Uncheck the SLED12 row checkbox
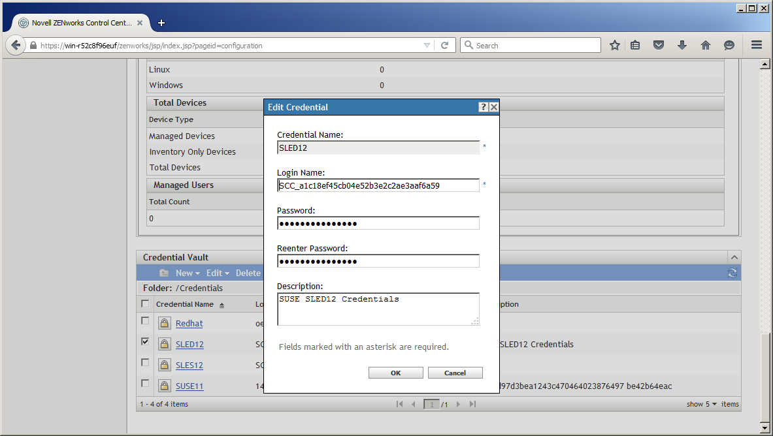The image size is (773, 436). coord(145,341)
